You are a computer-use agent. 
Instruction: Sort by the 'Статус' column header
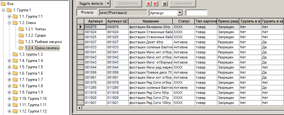[x=184, y=21]
